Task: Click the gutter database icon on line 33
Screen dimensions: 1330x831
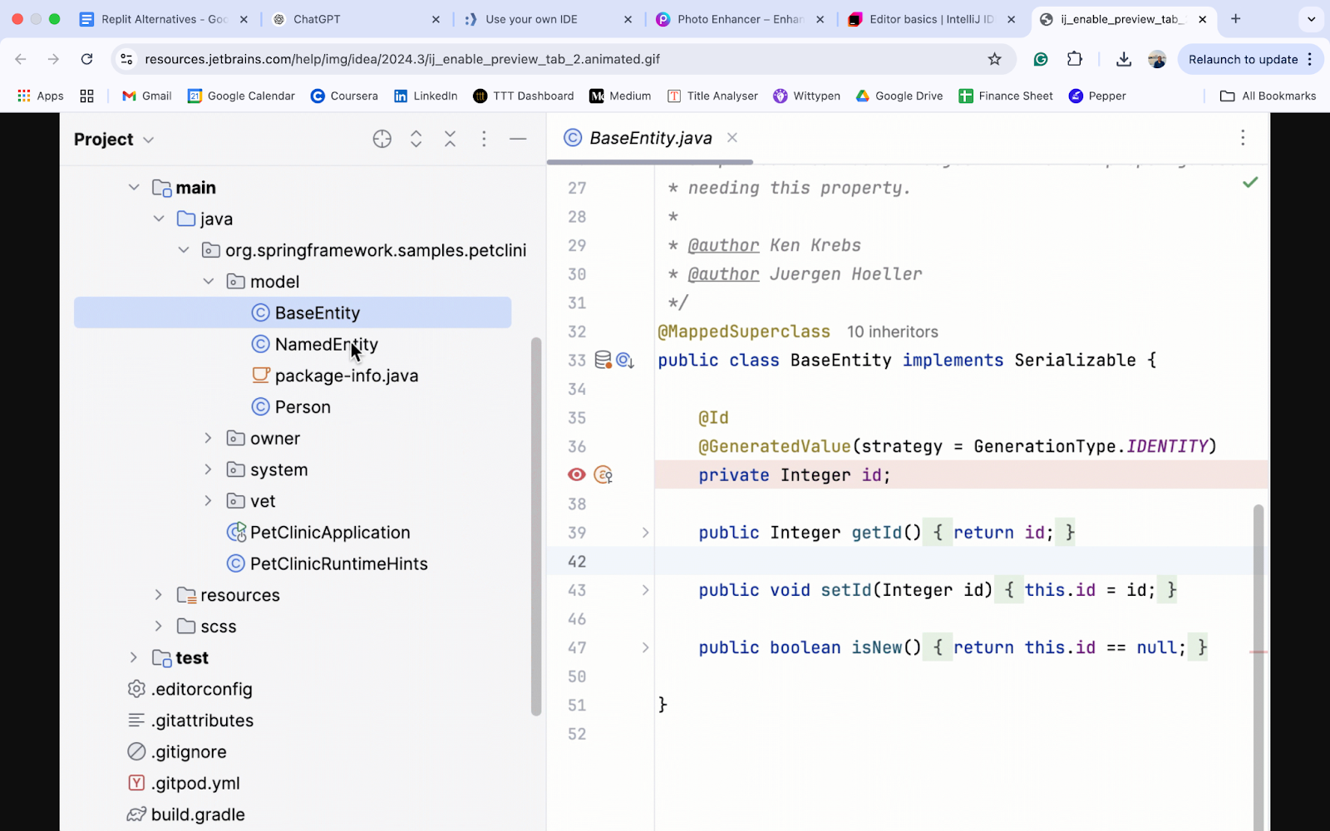Action: pyautogui.click(x=603, y=360)
